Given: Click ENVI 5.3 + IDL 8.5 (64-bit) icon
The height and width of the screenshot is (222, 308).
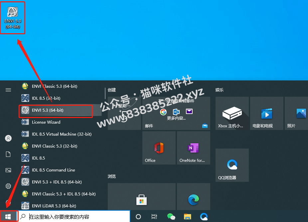Looking at the screenshot, I should pyautogui.click(x=25, y=182).
